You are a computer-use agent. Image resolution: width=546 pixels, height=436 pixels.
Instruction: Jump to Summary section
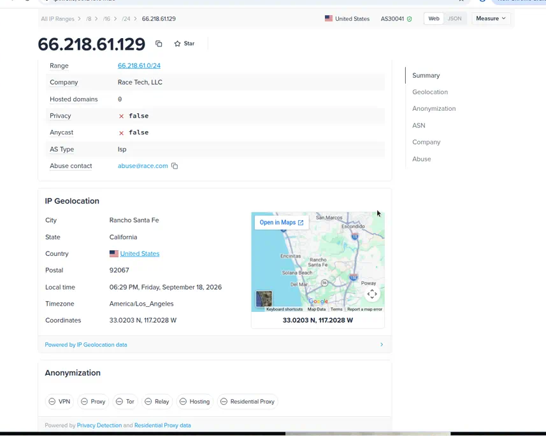pyautogui.click(x=426, y=76)
